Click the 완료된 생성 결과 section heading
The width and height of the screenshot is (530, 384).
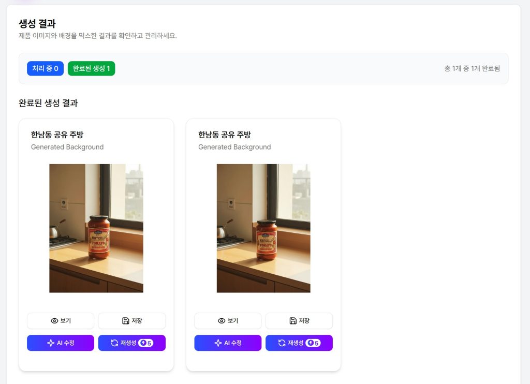(48, 103)
